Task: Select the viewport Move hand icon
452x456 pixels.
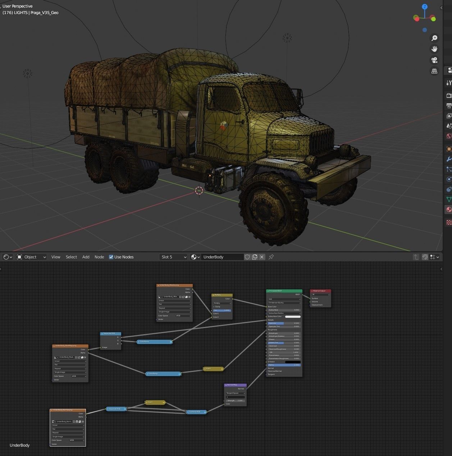Action: click(x=434, y=49)
